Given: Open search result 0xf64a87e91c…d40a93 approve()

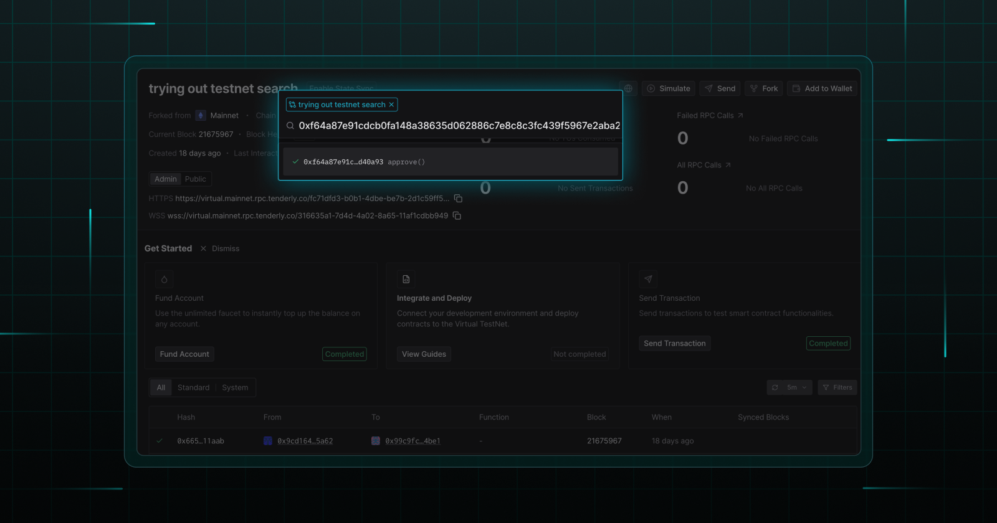Looking at the screenshot, I should click(451, 162).
